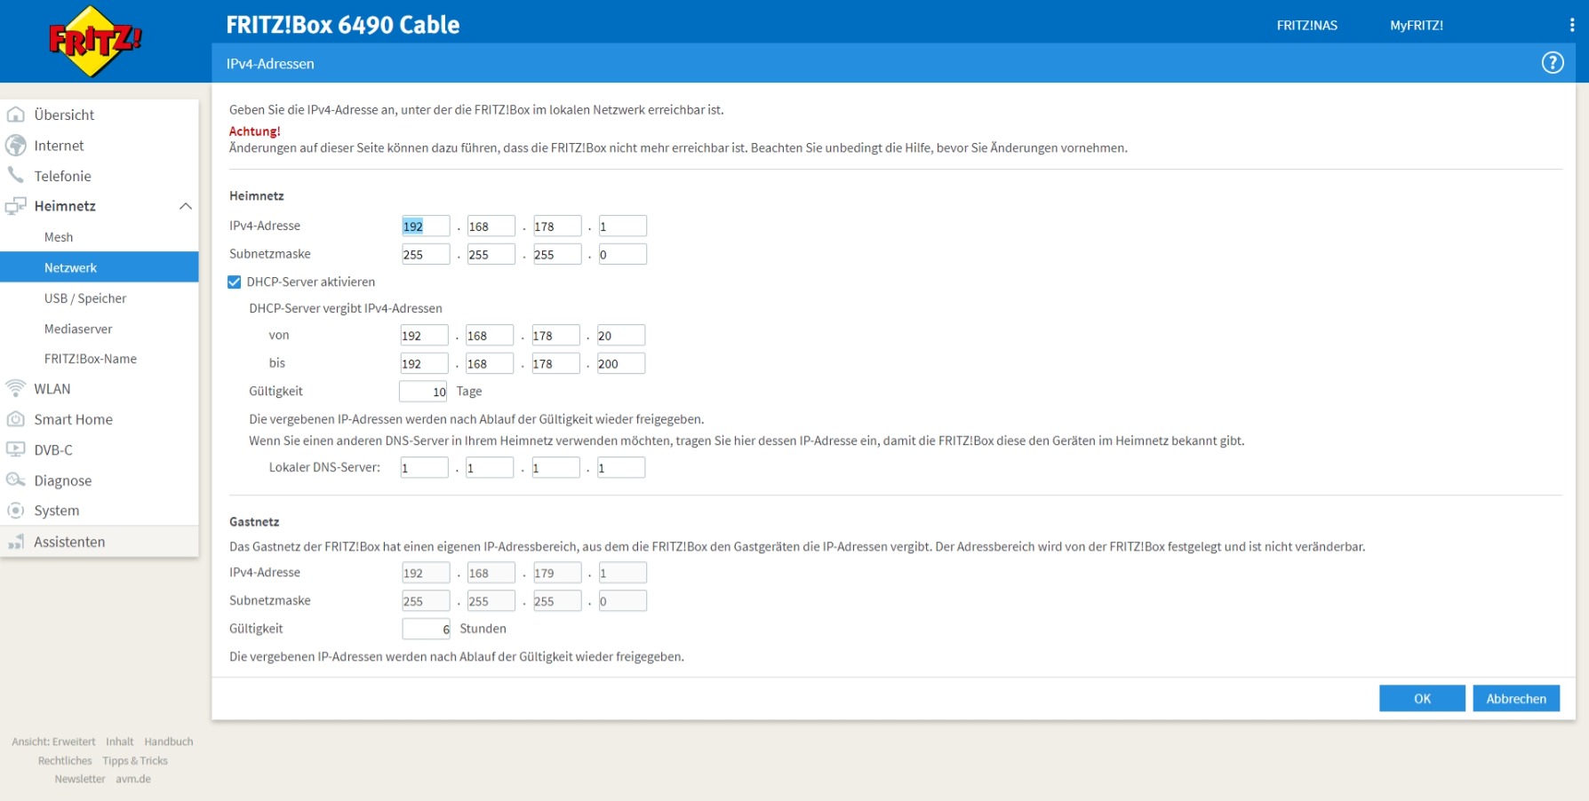Click the Übersicht house icon
Image resolution: width=1589 pixels, height=801 pixels.
15,115
